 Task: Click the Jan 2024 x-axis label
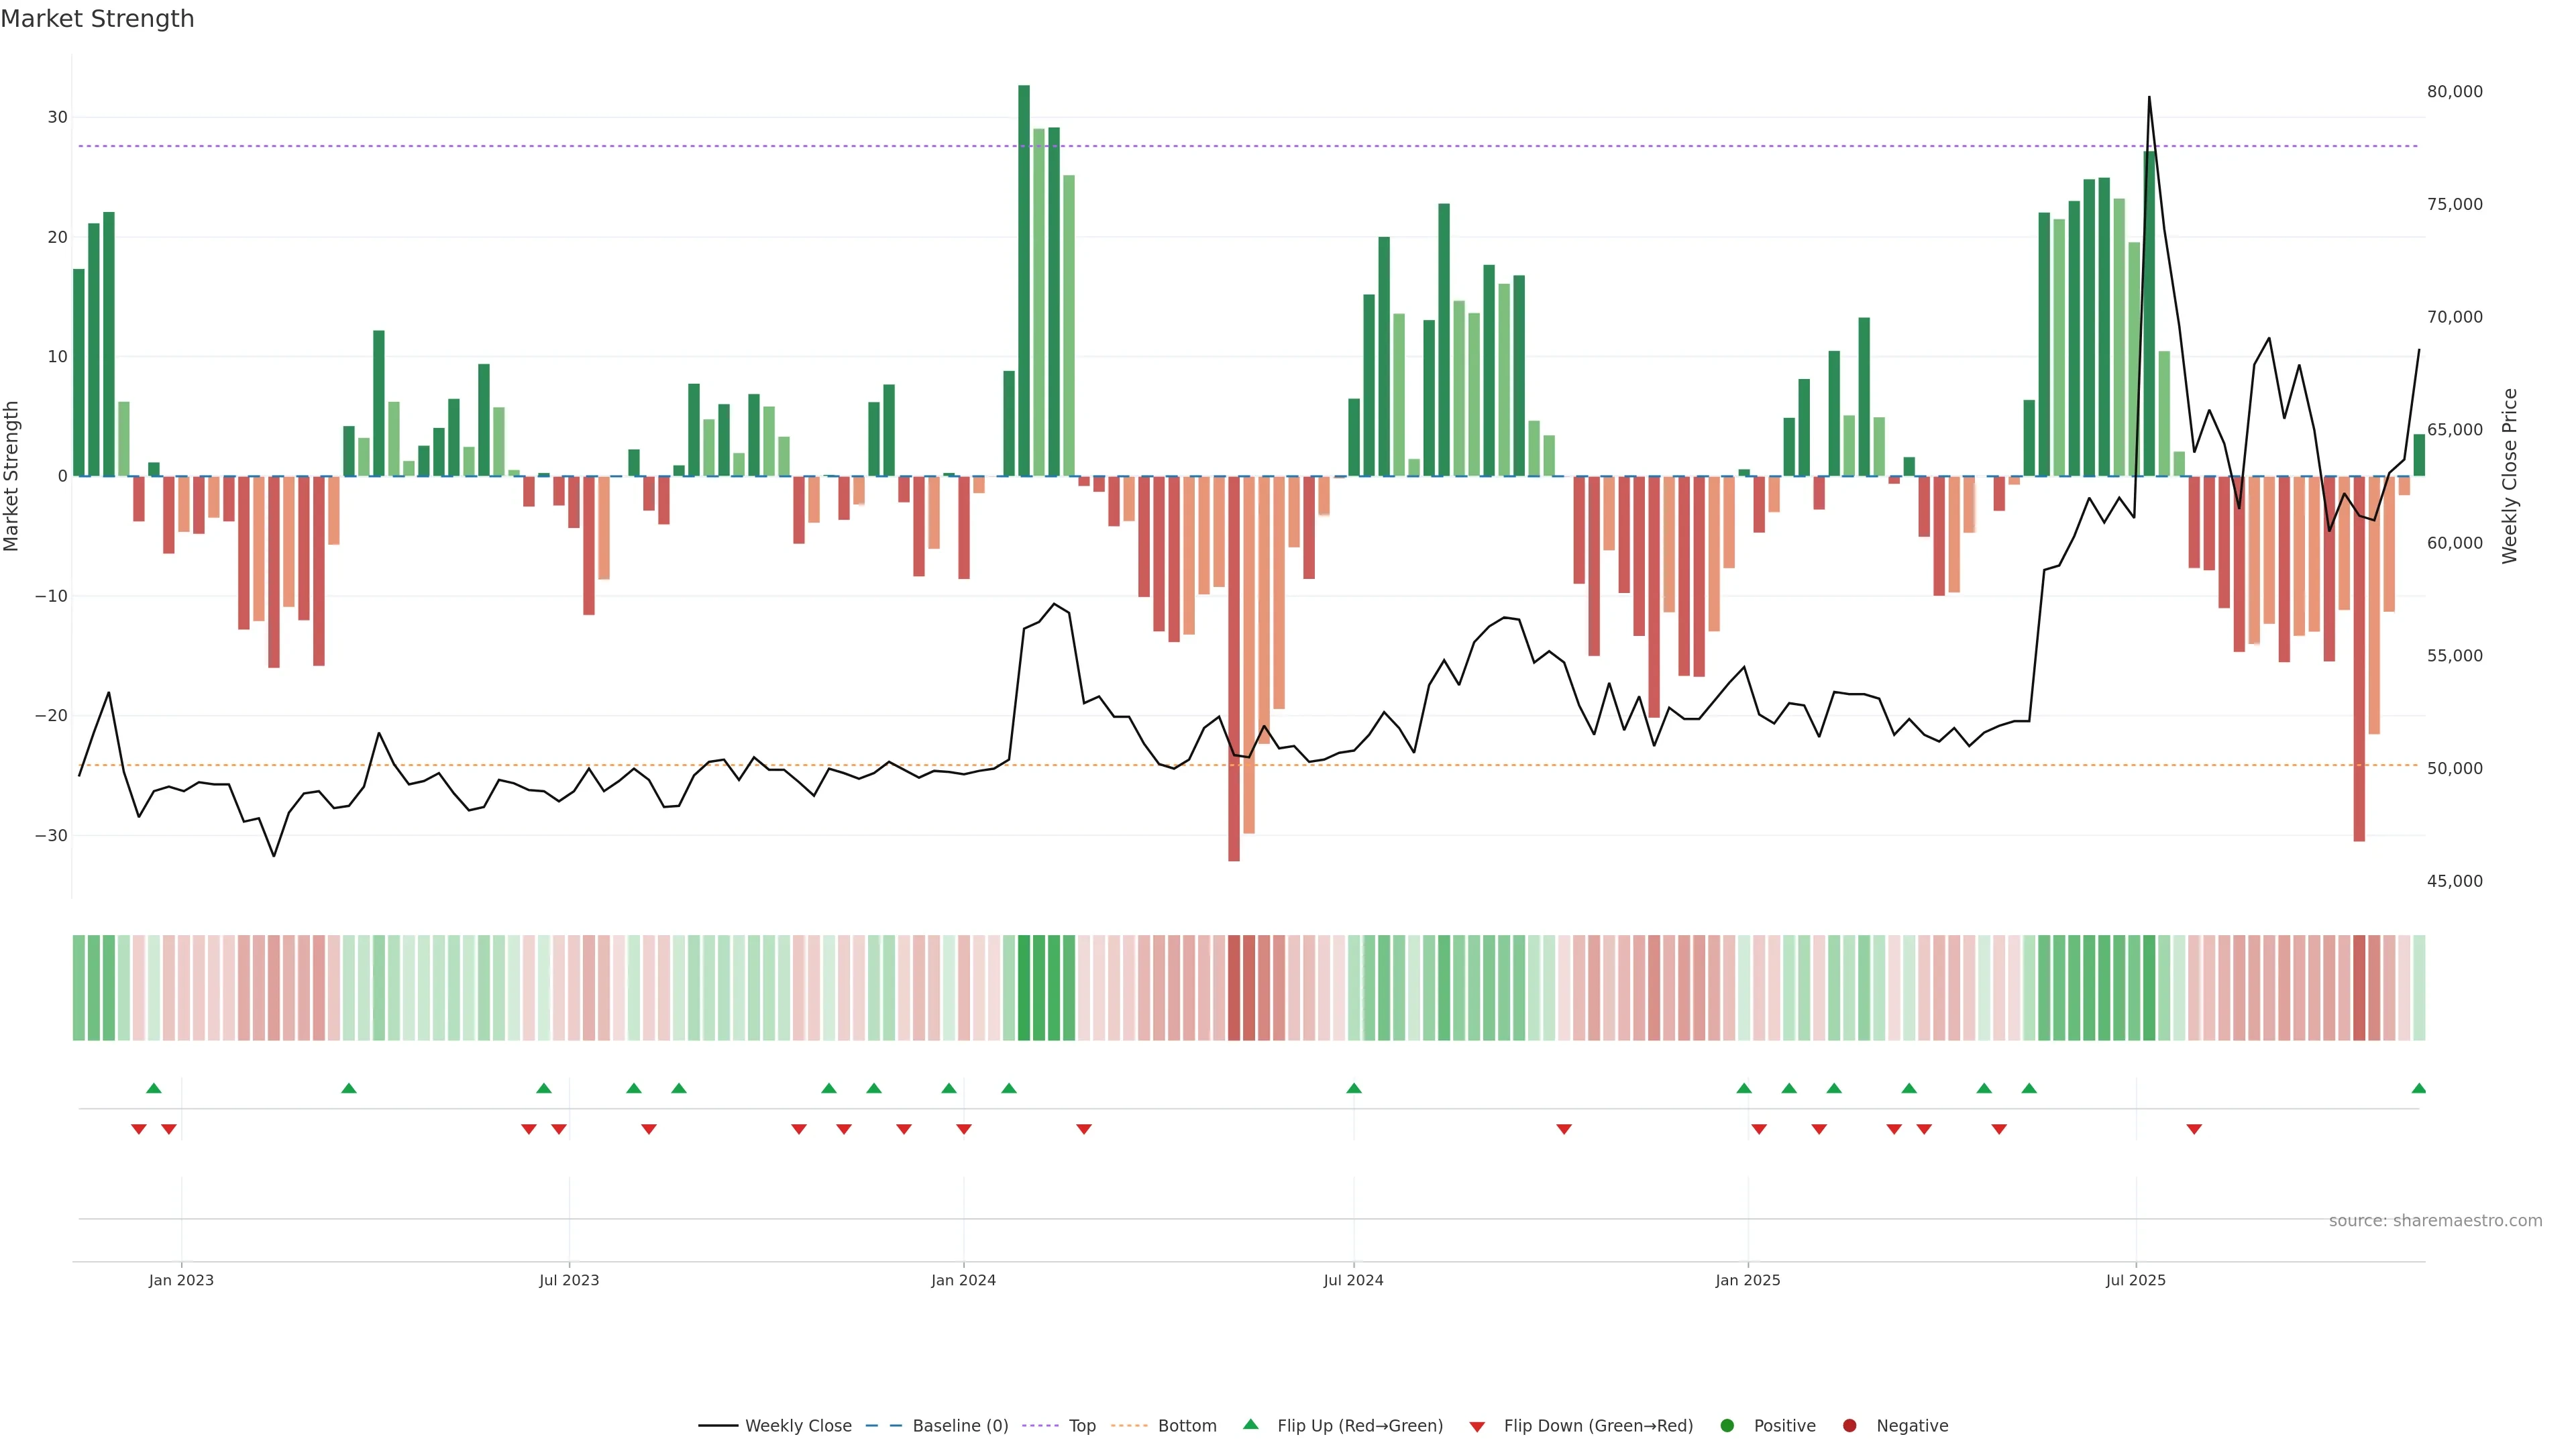click(x=963, y=1280)
